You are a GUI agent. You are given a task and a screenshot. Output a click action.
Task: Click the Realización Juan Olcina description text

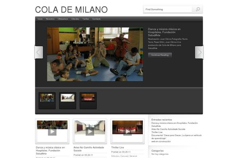point(168,43)
